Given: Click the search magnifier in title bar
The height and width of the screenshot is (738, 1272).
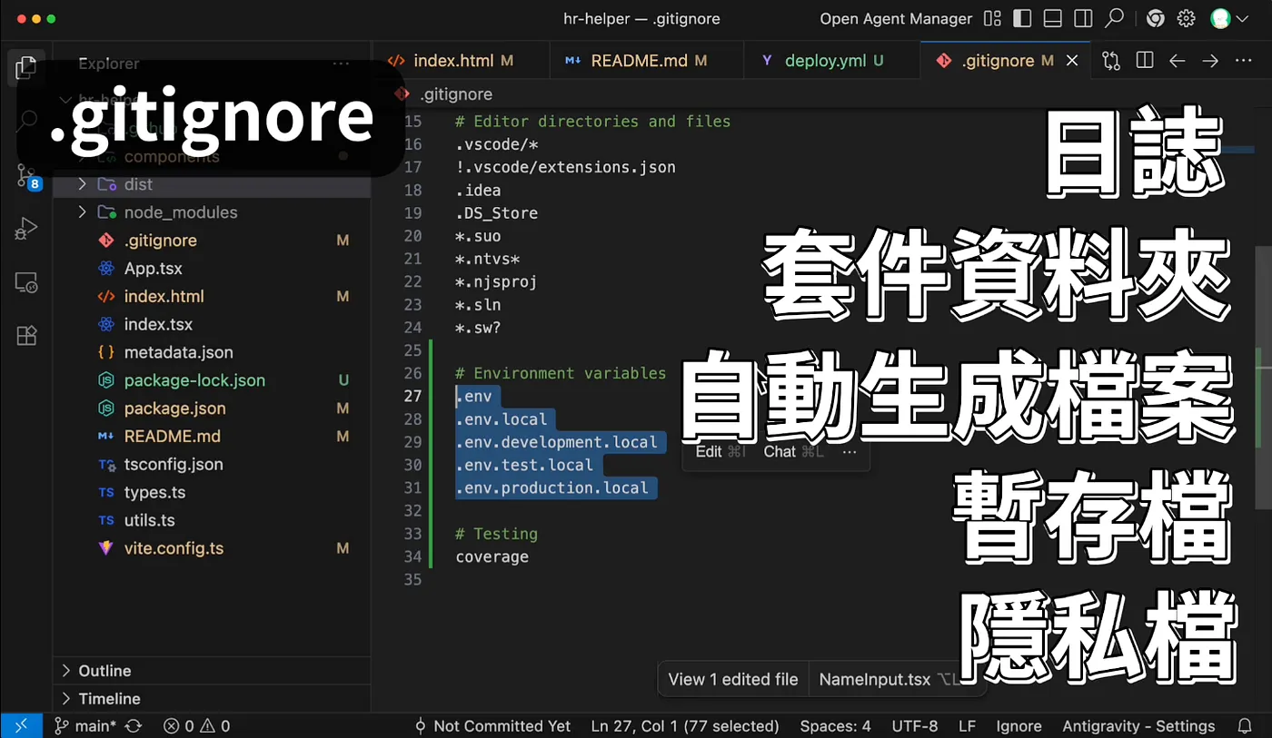Looking at the screenshot, I should pos(1114,18).
